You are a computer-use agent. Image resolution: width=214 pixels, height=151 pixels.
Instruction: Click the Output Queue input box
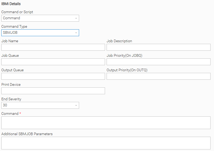[53, 76]
